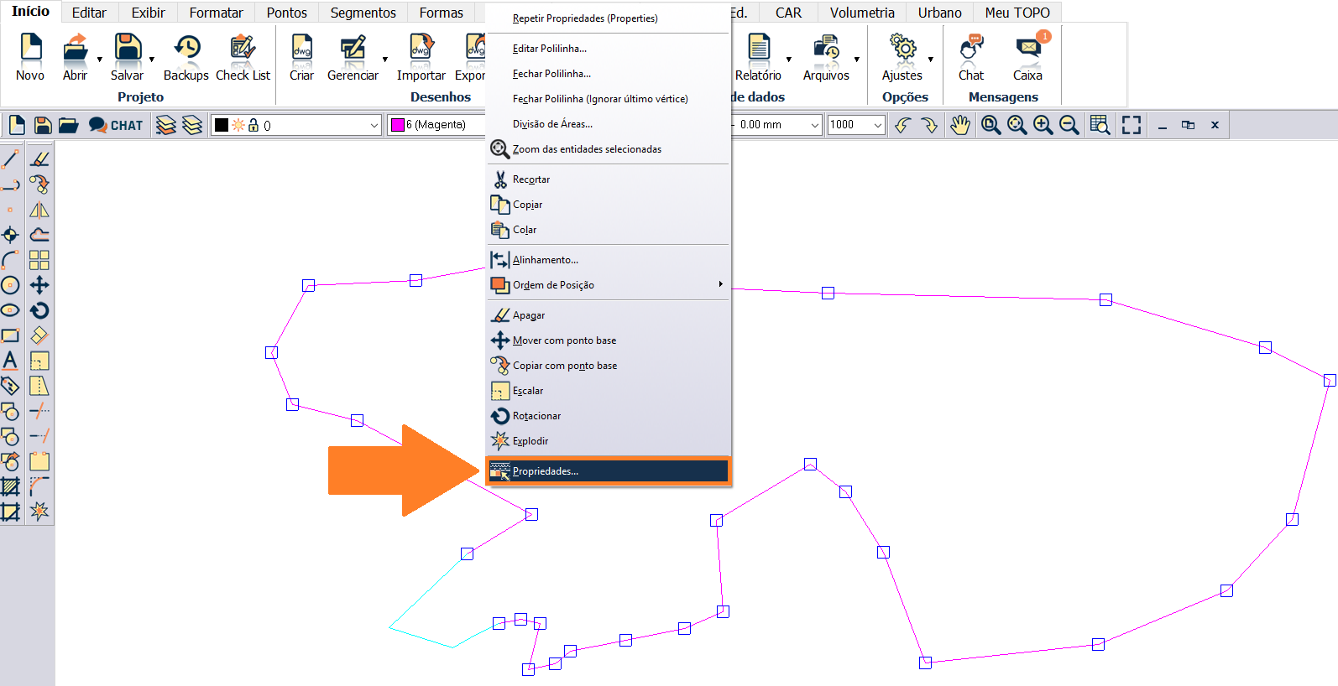Click the zoom in magnifier icon

tap(1043, 125)
